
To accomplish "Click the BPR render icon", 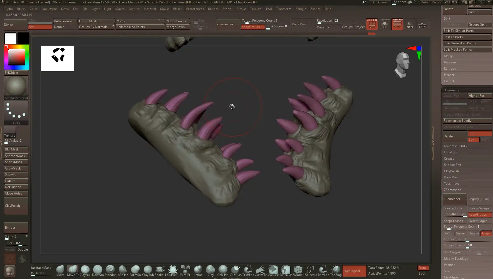I will coord(10,271).
